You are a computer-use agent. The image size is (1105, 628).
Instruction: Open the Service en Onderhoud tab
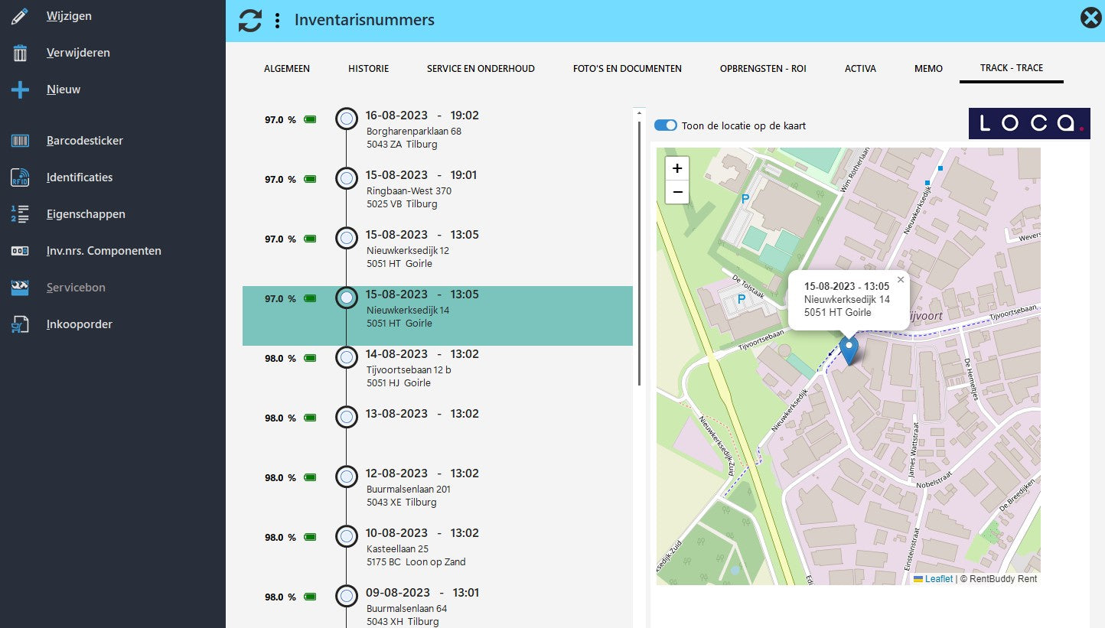click(x=481, y=69)
